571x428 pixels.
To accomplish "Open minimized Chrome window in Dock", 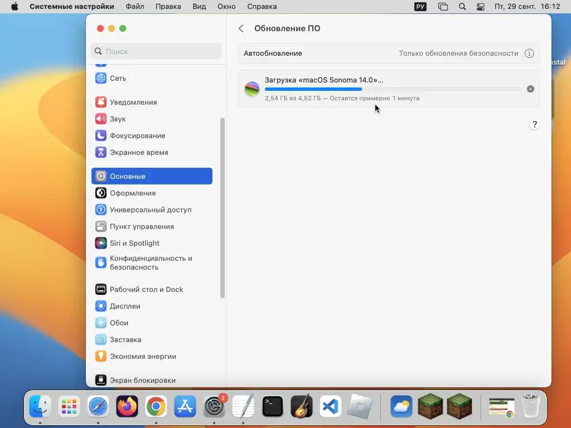I will [x=501, y=407].
